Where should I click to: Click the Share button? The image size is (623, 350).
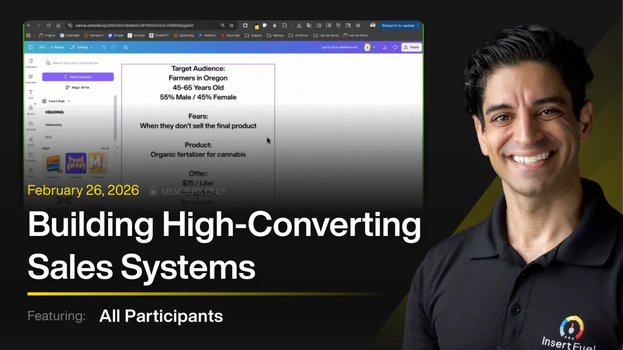412,47
